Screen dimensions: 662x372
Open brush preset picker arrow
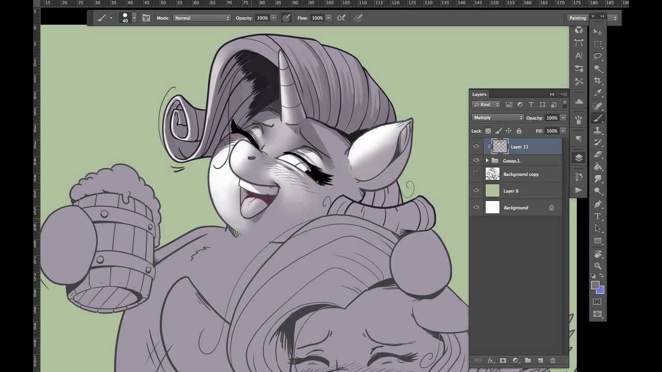coord(134,18)
